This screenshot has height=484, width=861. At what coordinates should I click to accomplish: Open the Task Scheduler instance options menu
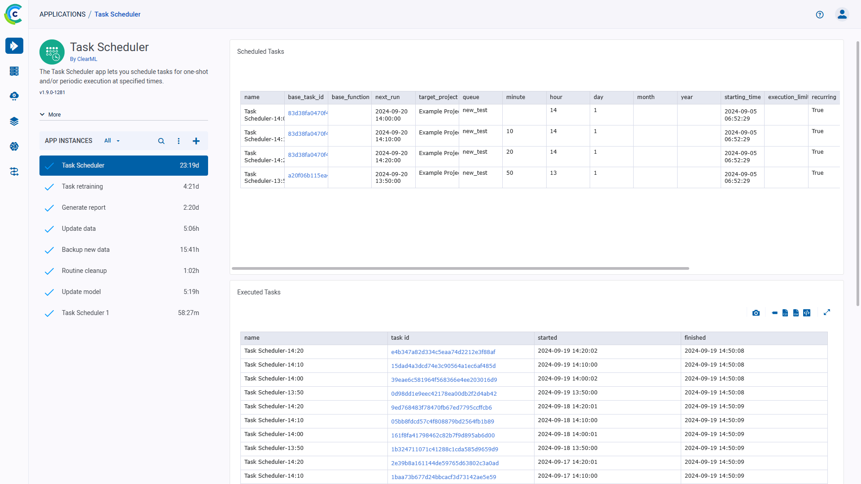pyautogui.click(x=178, y=141)
